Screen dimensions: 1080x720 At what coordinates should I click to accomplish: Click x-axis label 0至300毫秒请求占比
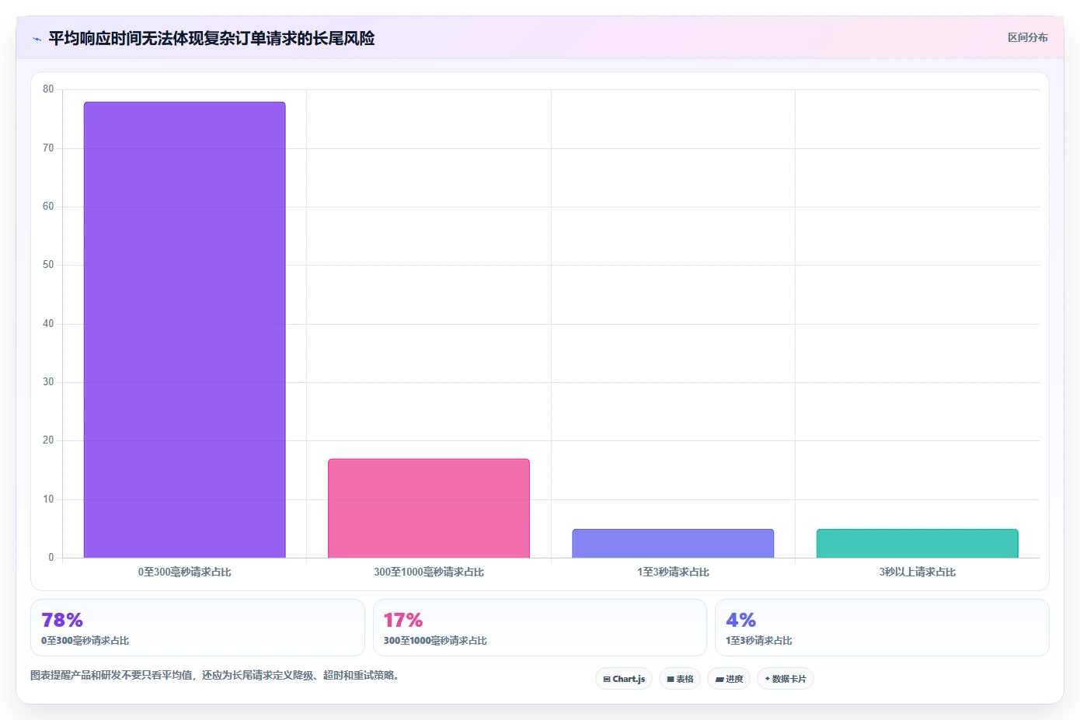[184, 572]
